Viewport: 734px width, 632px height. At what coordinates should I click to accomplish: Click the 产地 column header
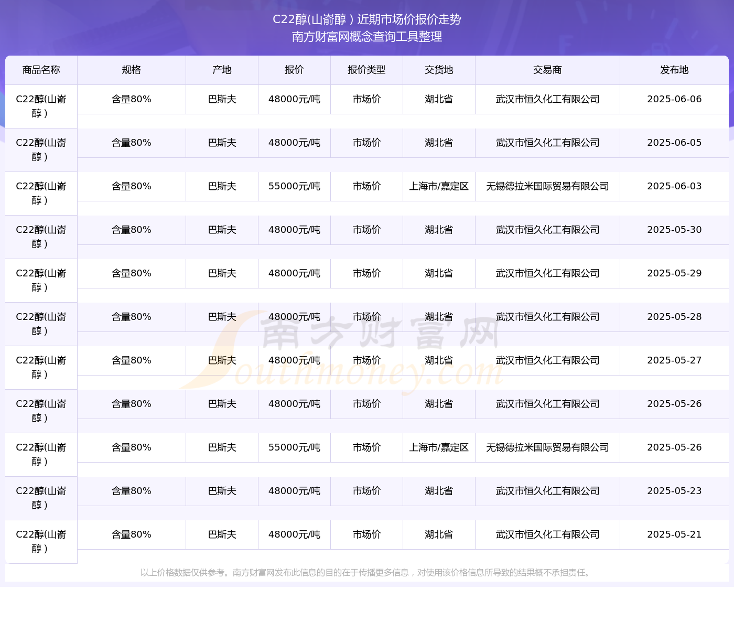pos(222,70)
